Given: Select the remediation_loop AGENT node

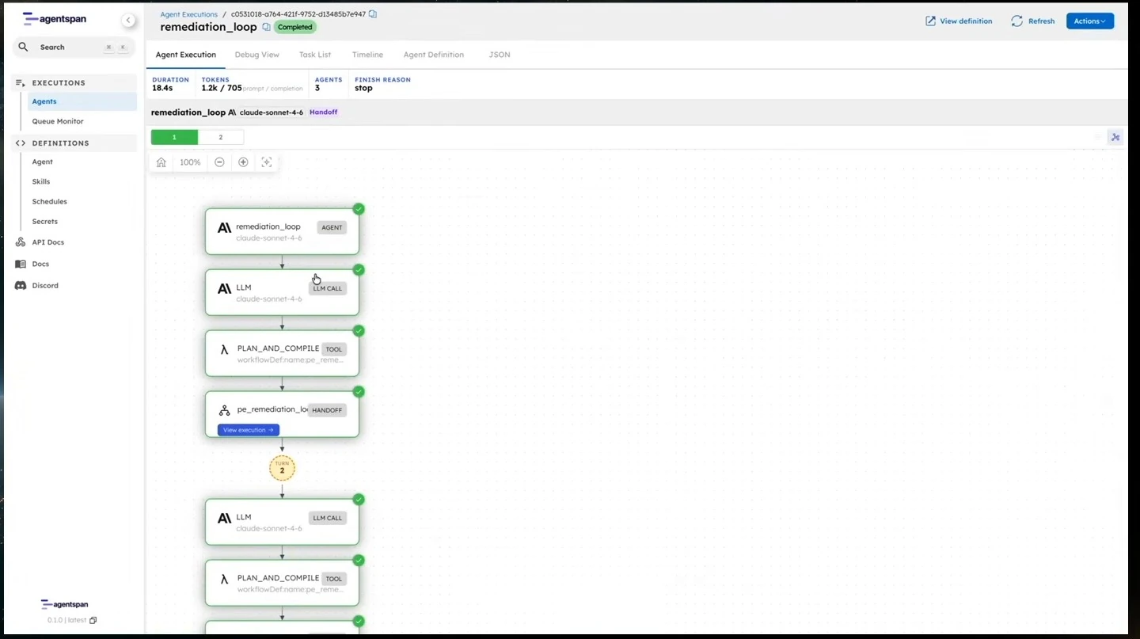Looking at the screenshot, I should [x=282, y=231].
